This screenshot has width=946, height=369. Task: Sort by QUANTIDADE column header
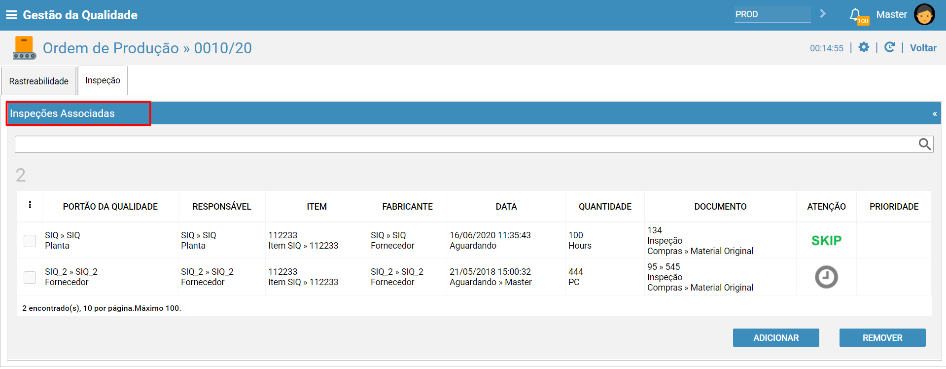pos(605,207)
